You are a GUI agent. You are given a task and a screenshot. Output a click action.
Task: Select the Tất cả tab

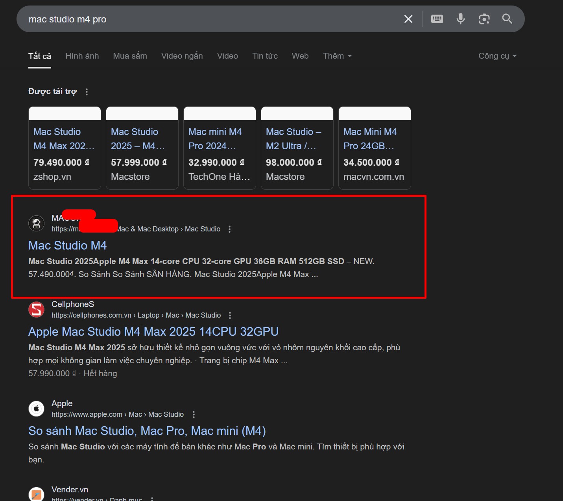click(x=40, y=56)
